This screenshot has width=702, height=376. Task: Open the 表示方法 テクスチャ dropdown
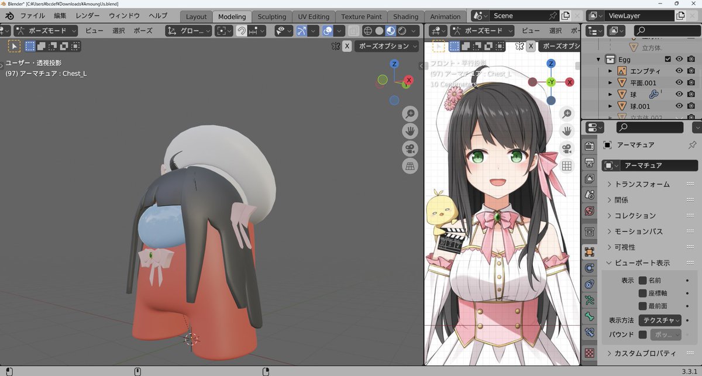point(660,320)
